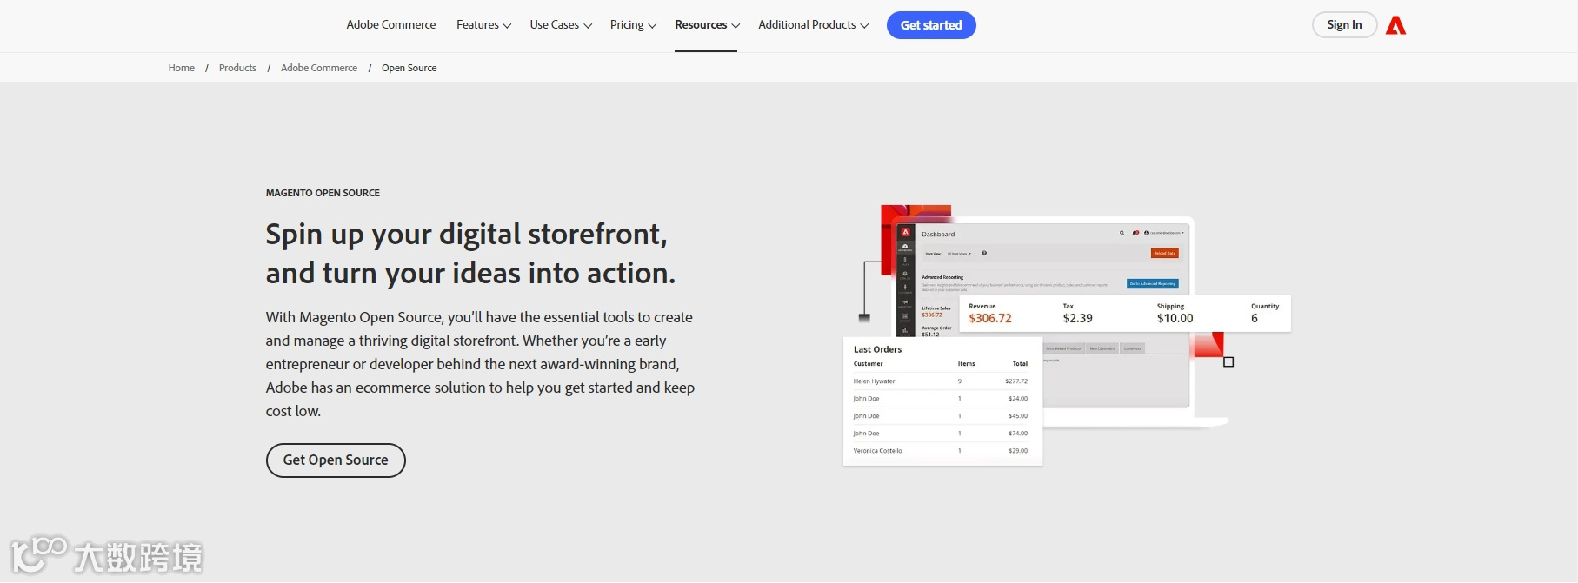Click the blue Get started button
This screenshot has height=583, width=1578.
(x=931, y=25)
